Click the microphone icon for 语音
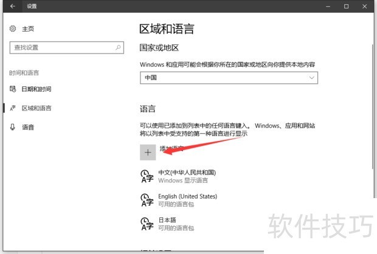The width and height of the screenshot is (377, 254). click(13, 127)
